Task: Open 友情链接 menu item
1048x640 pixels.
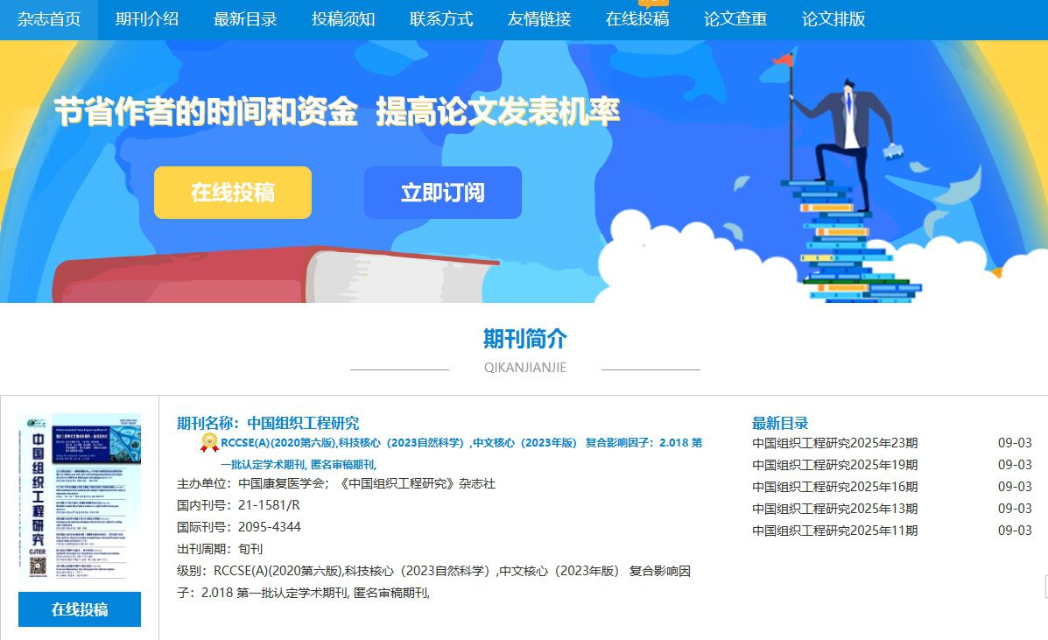Action: click(x=539, y=19)
